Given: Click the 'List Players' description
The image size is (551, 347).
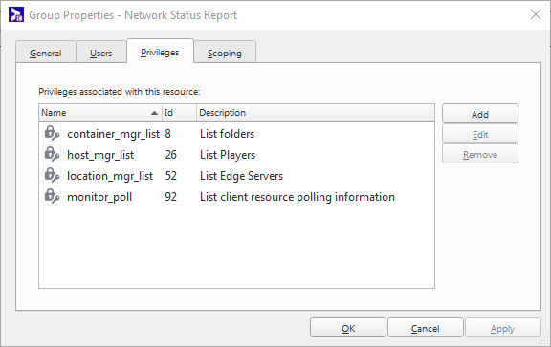Looking at the screenshot, I should click(228, 155).
